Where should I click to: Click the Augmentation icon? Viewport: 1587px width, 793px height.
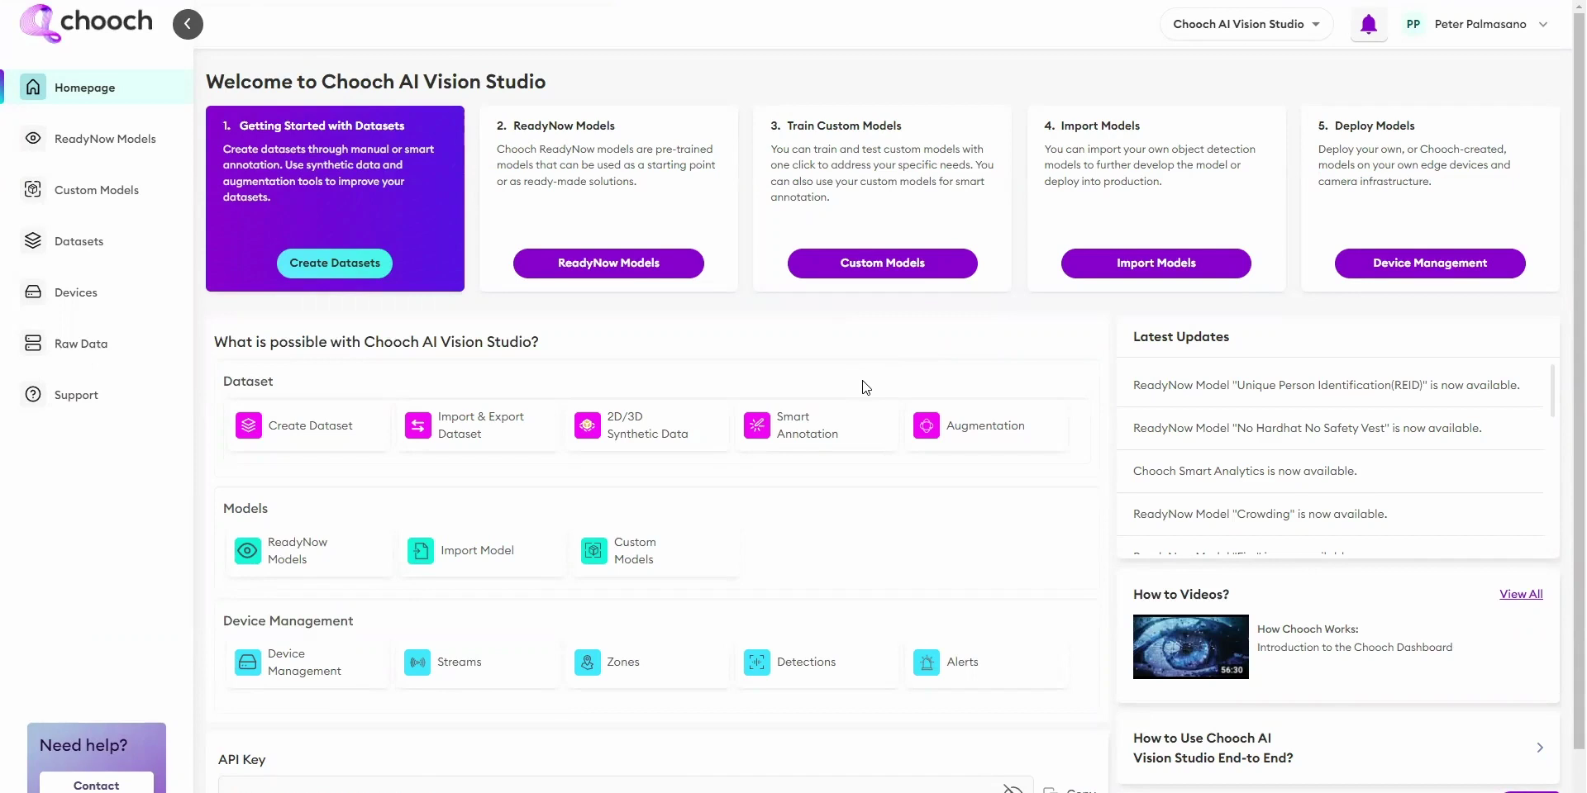coord(927,425)
